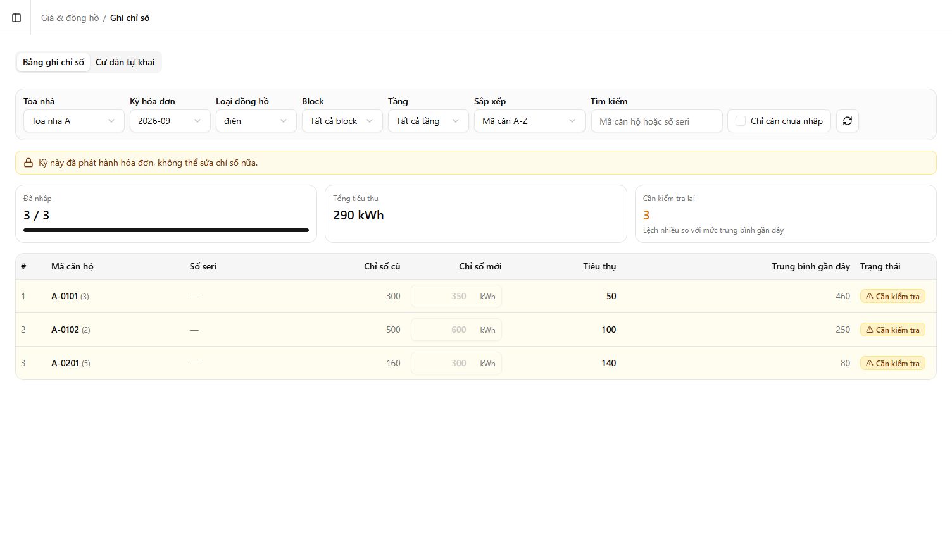Select the 'Bảng ghi chỉ số' tab

point(53,62)
